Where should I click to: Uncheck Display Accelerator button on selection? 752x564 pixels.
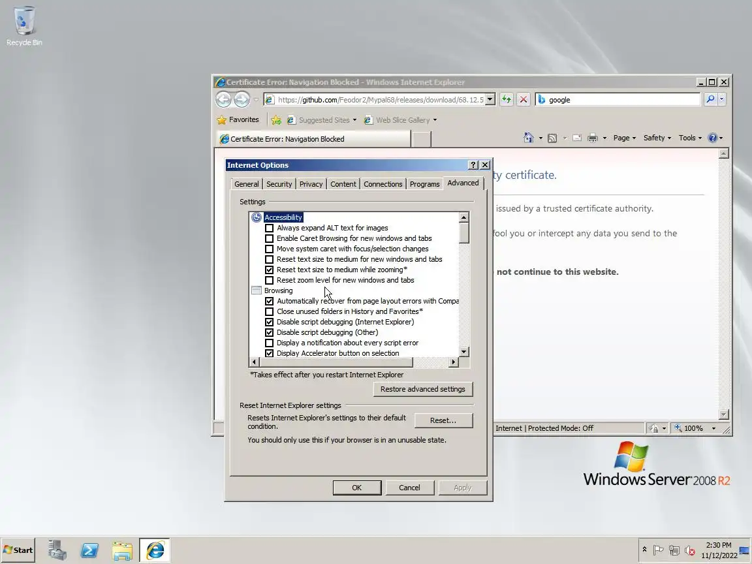[x=269, y=353]
